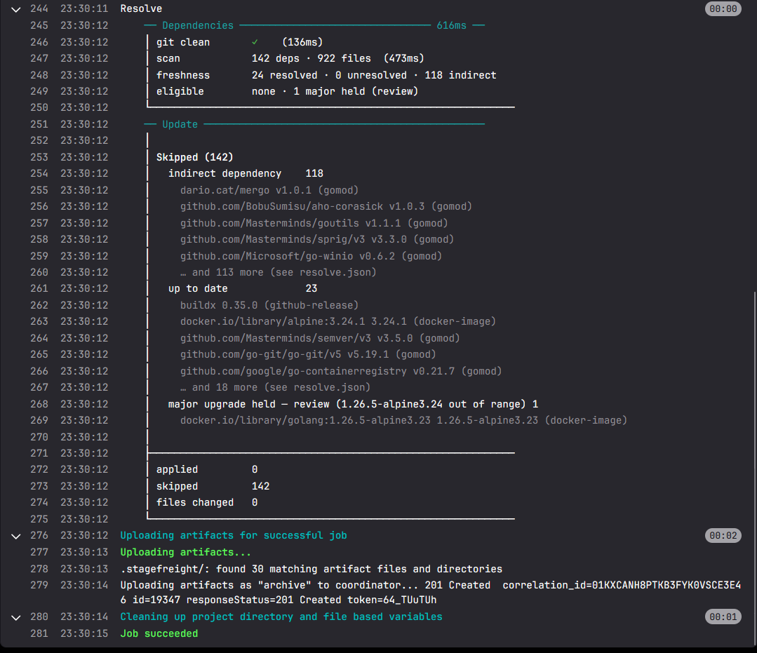Select the indirect dependency 118 line
757x653 pixels.
tap(246, 173)
